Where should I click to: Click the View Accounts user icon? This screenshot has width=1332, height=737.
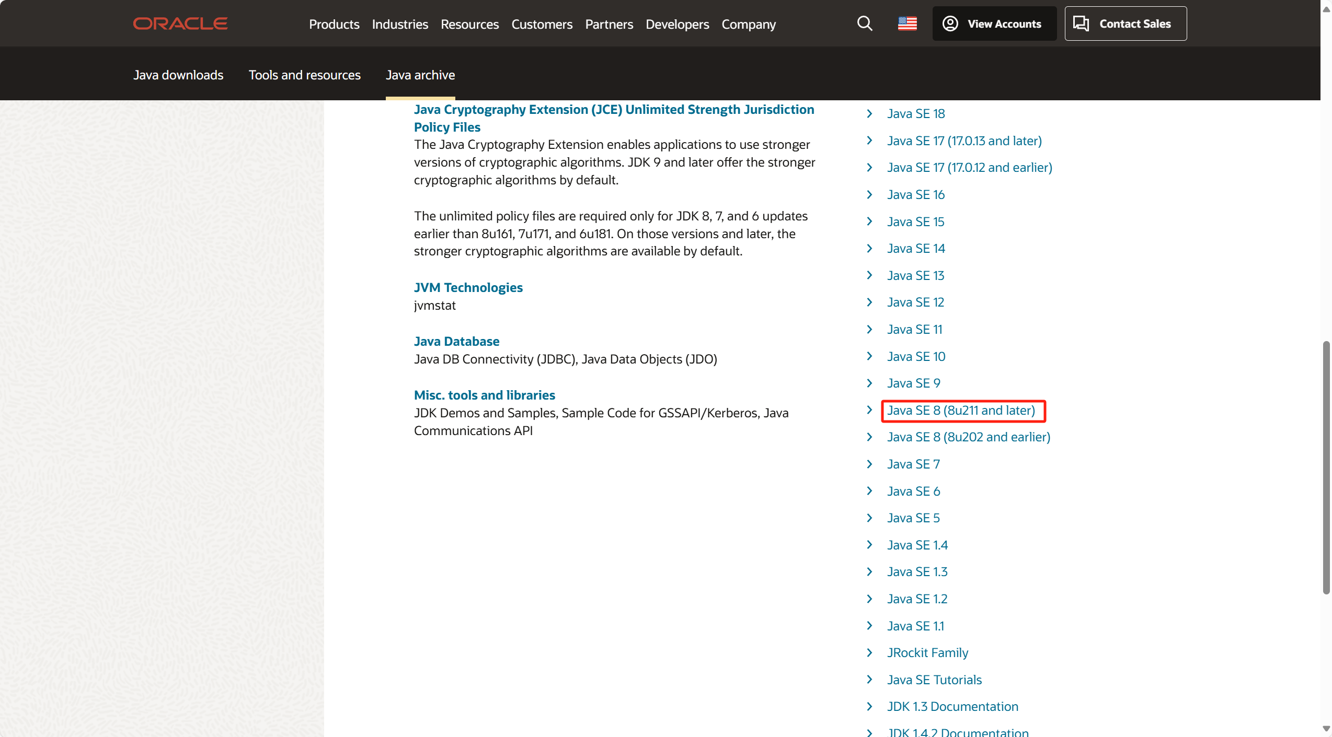pos(950,24)
